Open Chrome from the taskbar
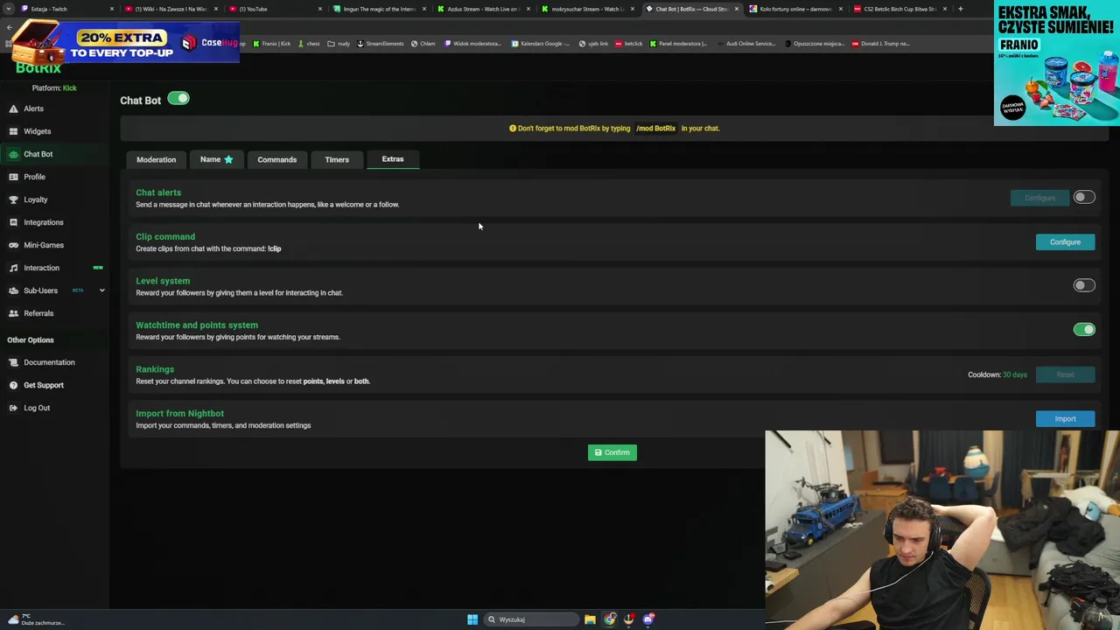1120x630 pixels. [610, 619]
